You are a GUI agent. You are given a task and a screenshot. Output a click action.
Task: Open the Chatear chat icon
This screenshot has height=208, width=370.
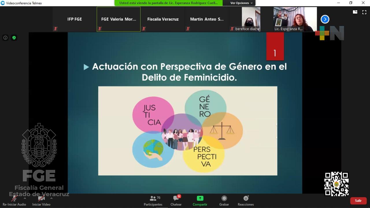(x=176, y=198)
